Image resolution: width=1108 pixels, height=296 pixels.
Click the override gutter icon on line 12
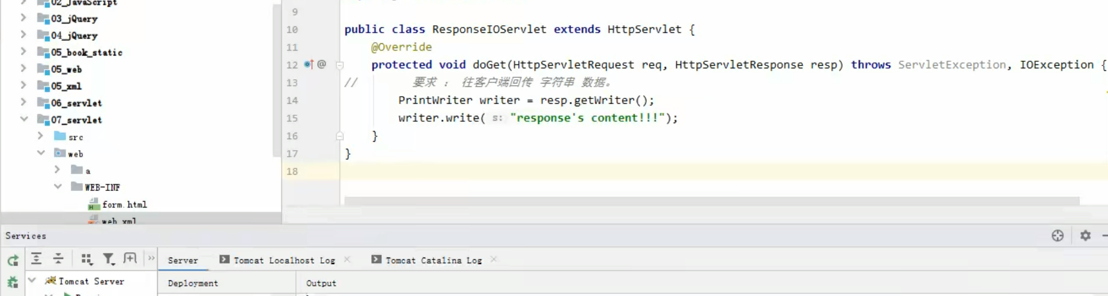pos(309,64)
